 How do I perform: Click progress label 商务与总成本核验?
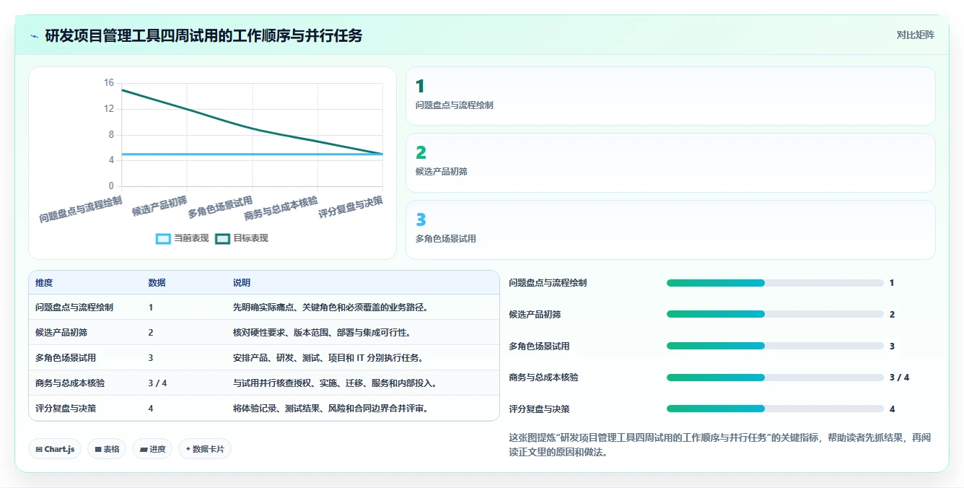click(543, 378)
